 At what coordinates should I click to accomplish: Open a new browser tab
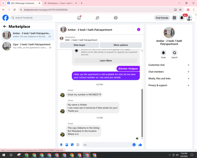click(82, 3)
